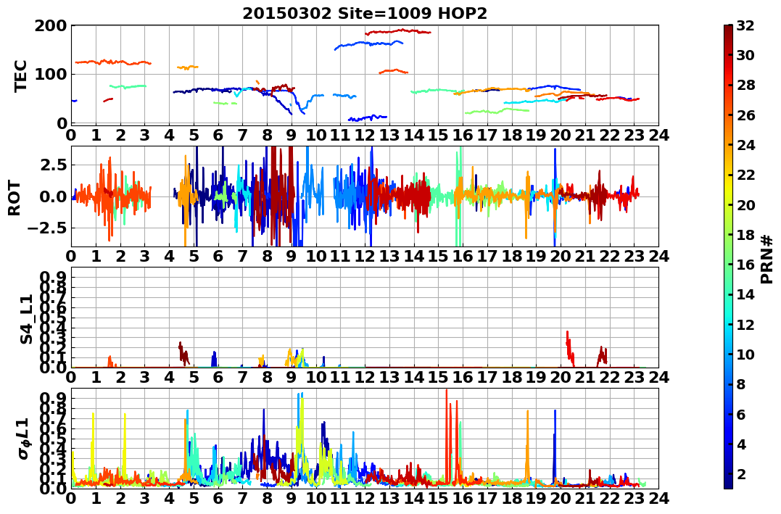Click colorbar tick label 16
Screen dimensions: 781x514
[745, 265]
